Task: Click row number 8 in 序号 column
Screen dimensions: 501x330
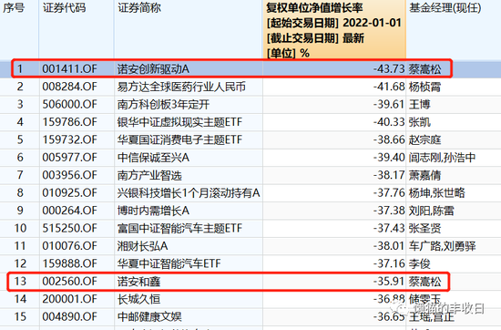Action: [x=20, y=193]
